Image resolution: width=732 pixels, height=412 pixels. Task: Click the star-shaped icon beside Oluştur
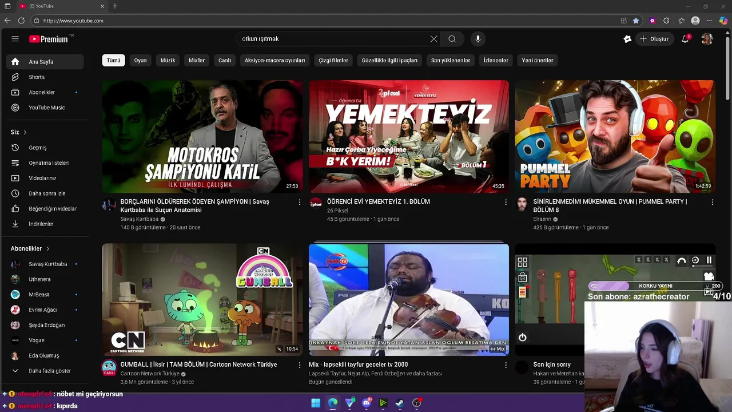(627, 39)
